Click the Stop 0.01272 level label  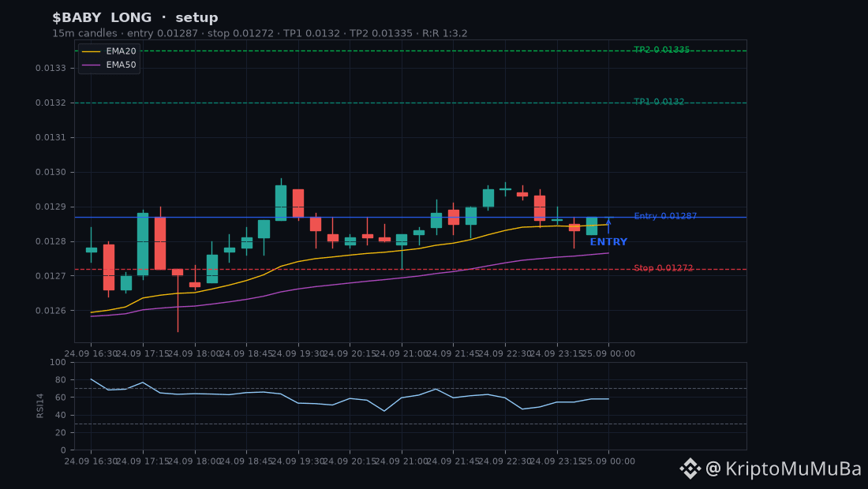click(663, 268)
